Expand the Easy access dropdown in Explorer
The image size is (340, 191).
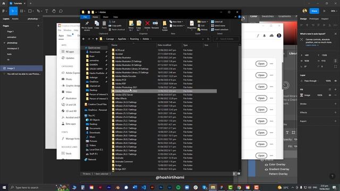click(x=177, y=25)
